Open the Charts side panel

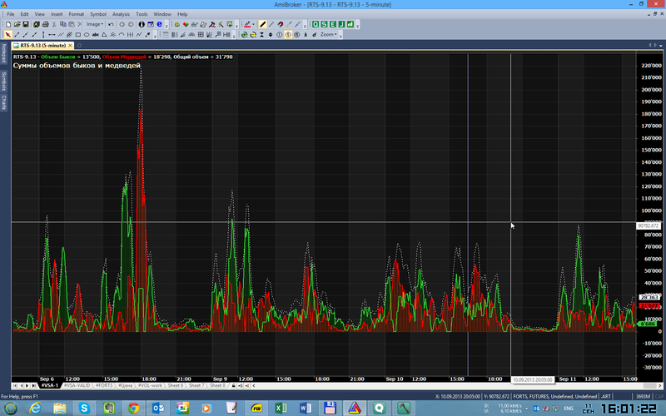(x=4, y=102)
